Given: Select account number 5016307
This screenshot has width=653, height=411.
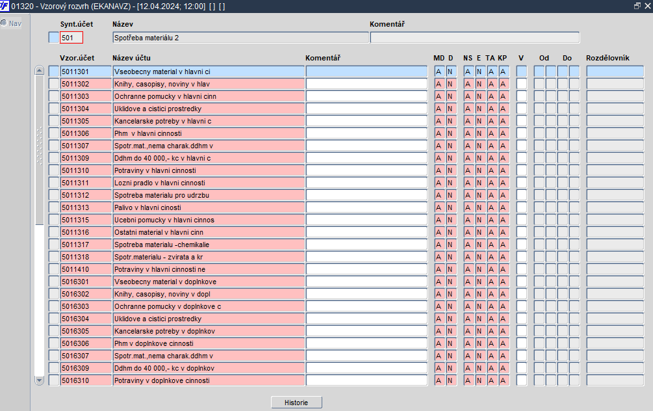Looking at the screenshot, I should 86,356.
